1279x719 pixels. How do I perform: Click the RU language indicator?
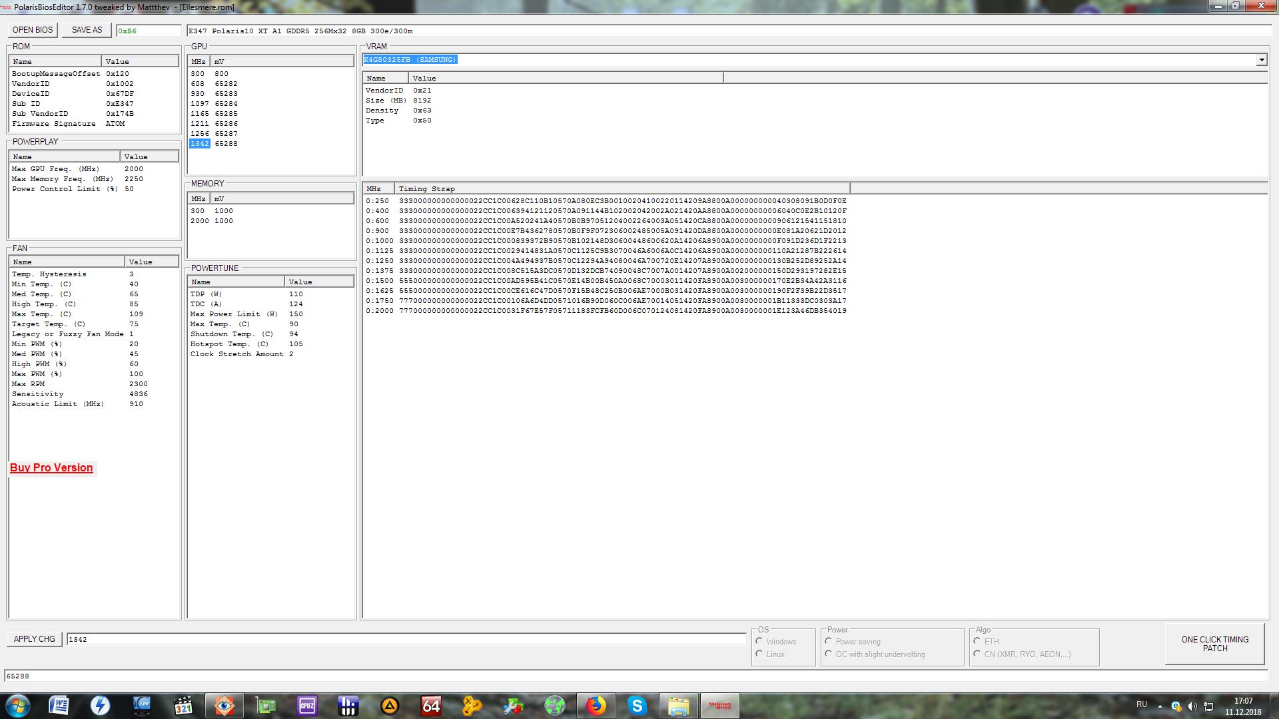pos(1142,704)
